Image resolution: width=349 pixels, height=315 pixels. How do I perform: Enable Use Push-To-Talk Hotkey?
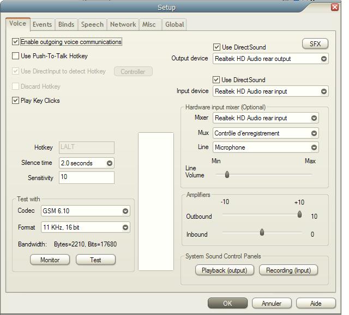tap(15, 56)
